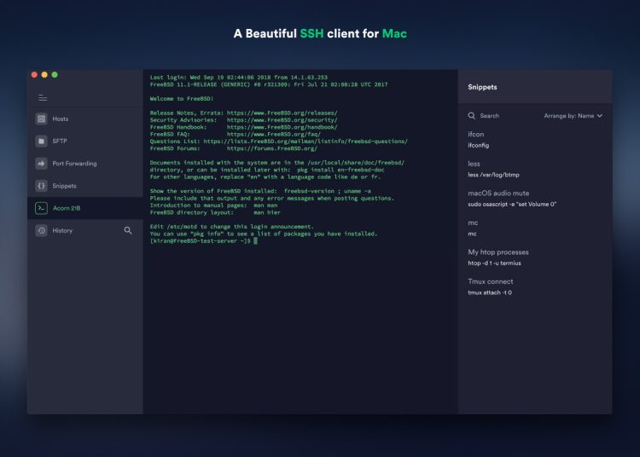Select the mc snippet
The width and height of the screenshot is (640, 457).
474,228
